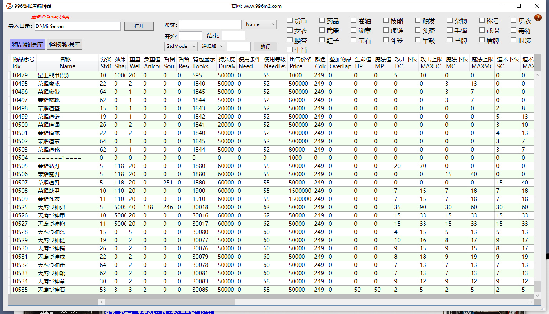Click the ======1==== separator row name
This screenshot has width=549, height=314.
[x=67, y=158]
